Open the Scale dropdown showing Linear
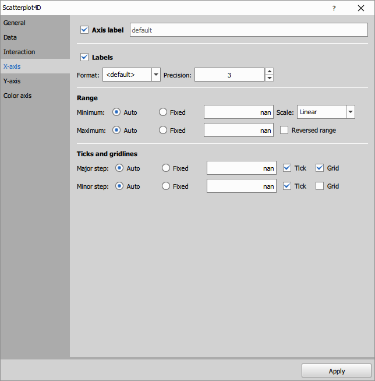375x381 pixels. coord(326,112)
